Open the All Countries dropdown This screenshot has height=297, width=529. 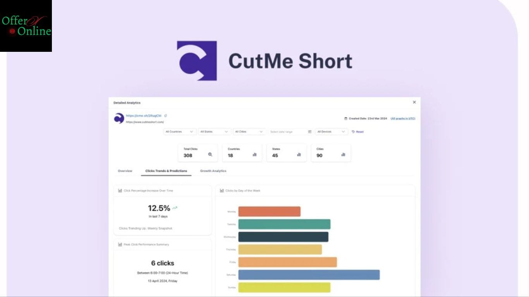[179, 131]
